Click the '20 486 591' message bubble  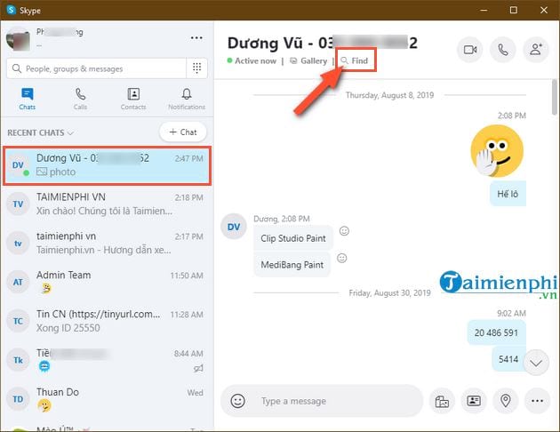(x=496, y=332)
